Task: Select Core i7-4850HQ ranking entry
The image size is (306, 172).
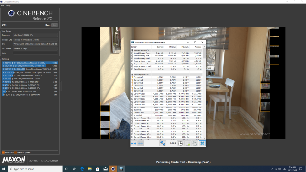Action: click(x=30, y=88)
